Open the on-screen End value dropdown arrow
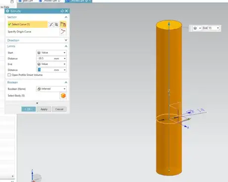This screenshot has width=228, height=182. click(218, 28)
